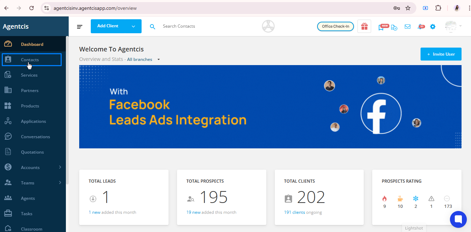The image size is (471, 232).
Task: Click the "19 new" prospects link
Action: [x=193, y=212]
